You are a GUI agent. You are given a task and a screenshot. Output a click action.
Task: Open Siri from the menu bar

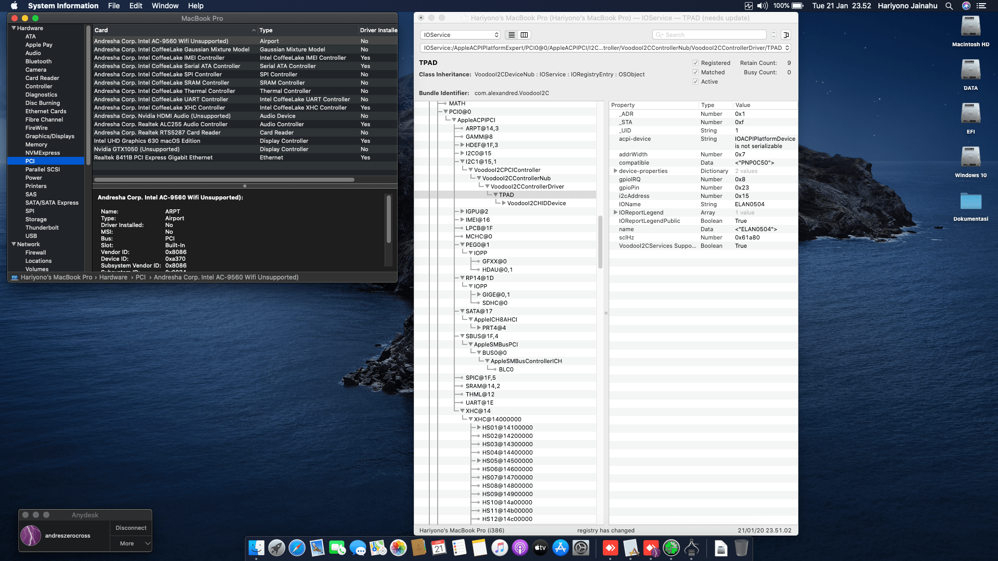coord(966,6)
